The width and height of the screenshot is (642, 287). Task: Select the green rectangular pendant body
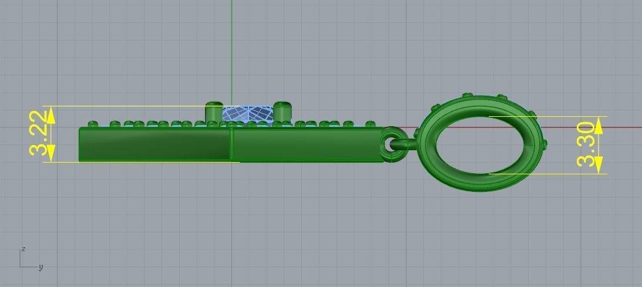(x=231, y=145)
